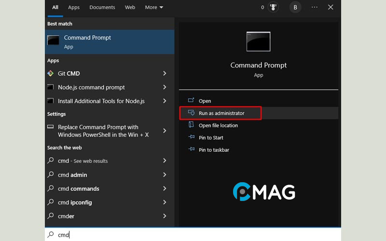
Task: Expand the Git CMD result arrow
Action: click(x=165, y=73)
